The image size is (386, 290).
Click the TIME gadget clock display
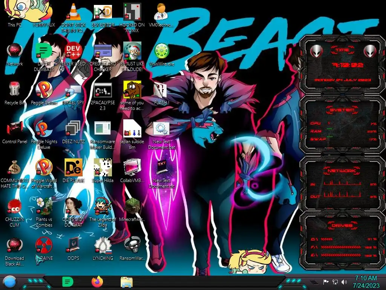click(348, 65)
